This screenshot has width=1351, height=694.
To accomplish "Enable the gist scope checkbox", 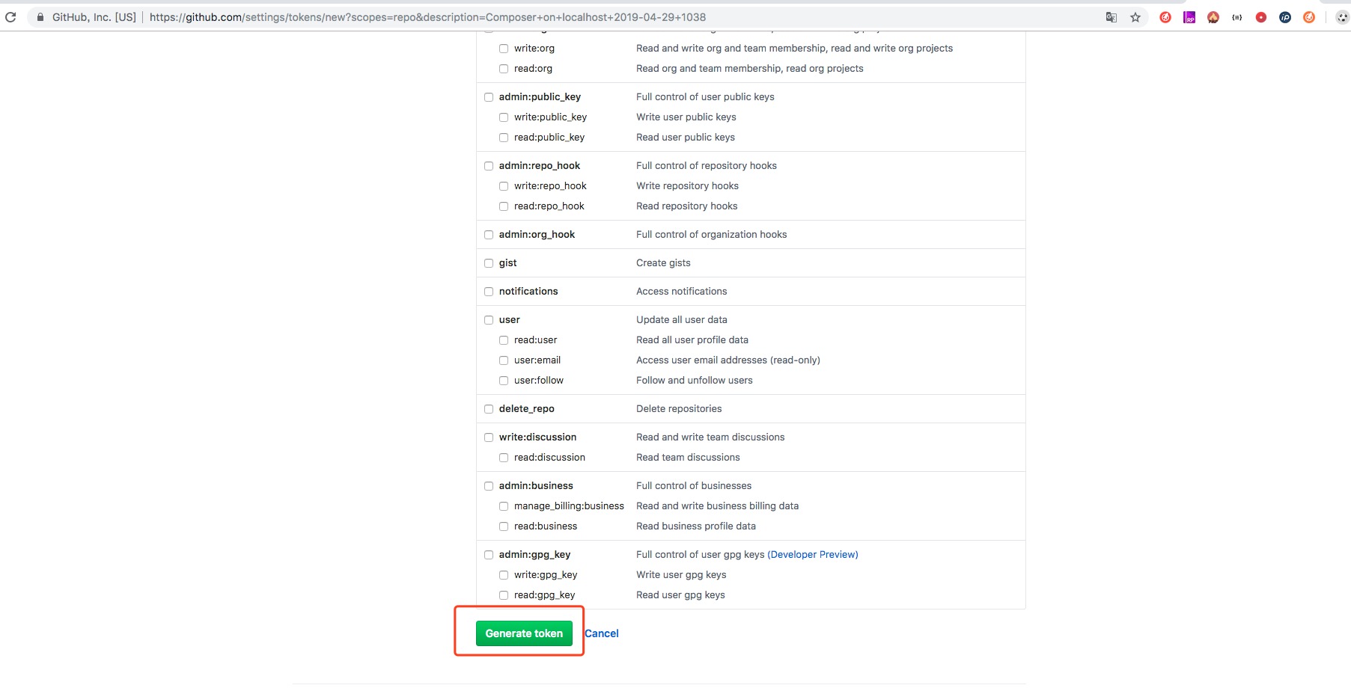I will (489, 263).
